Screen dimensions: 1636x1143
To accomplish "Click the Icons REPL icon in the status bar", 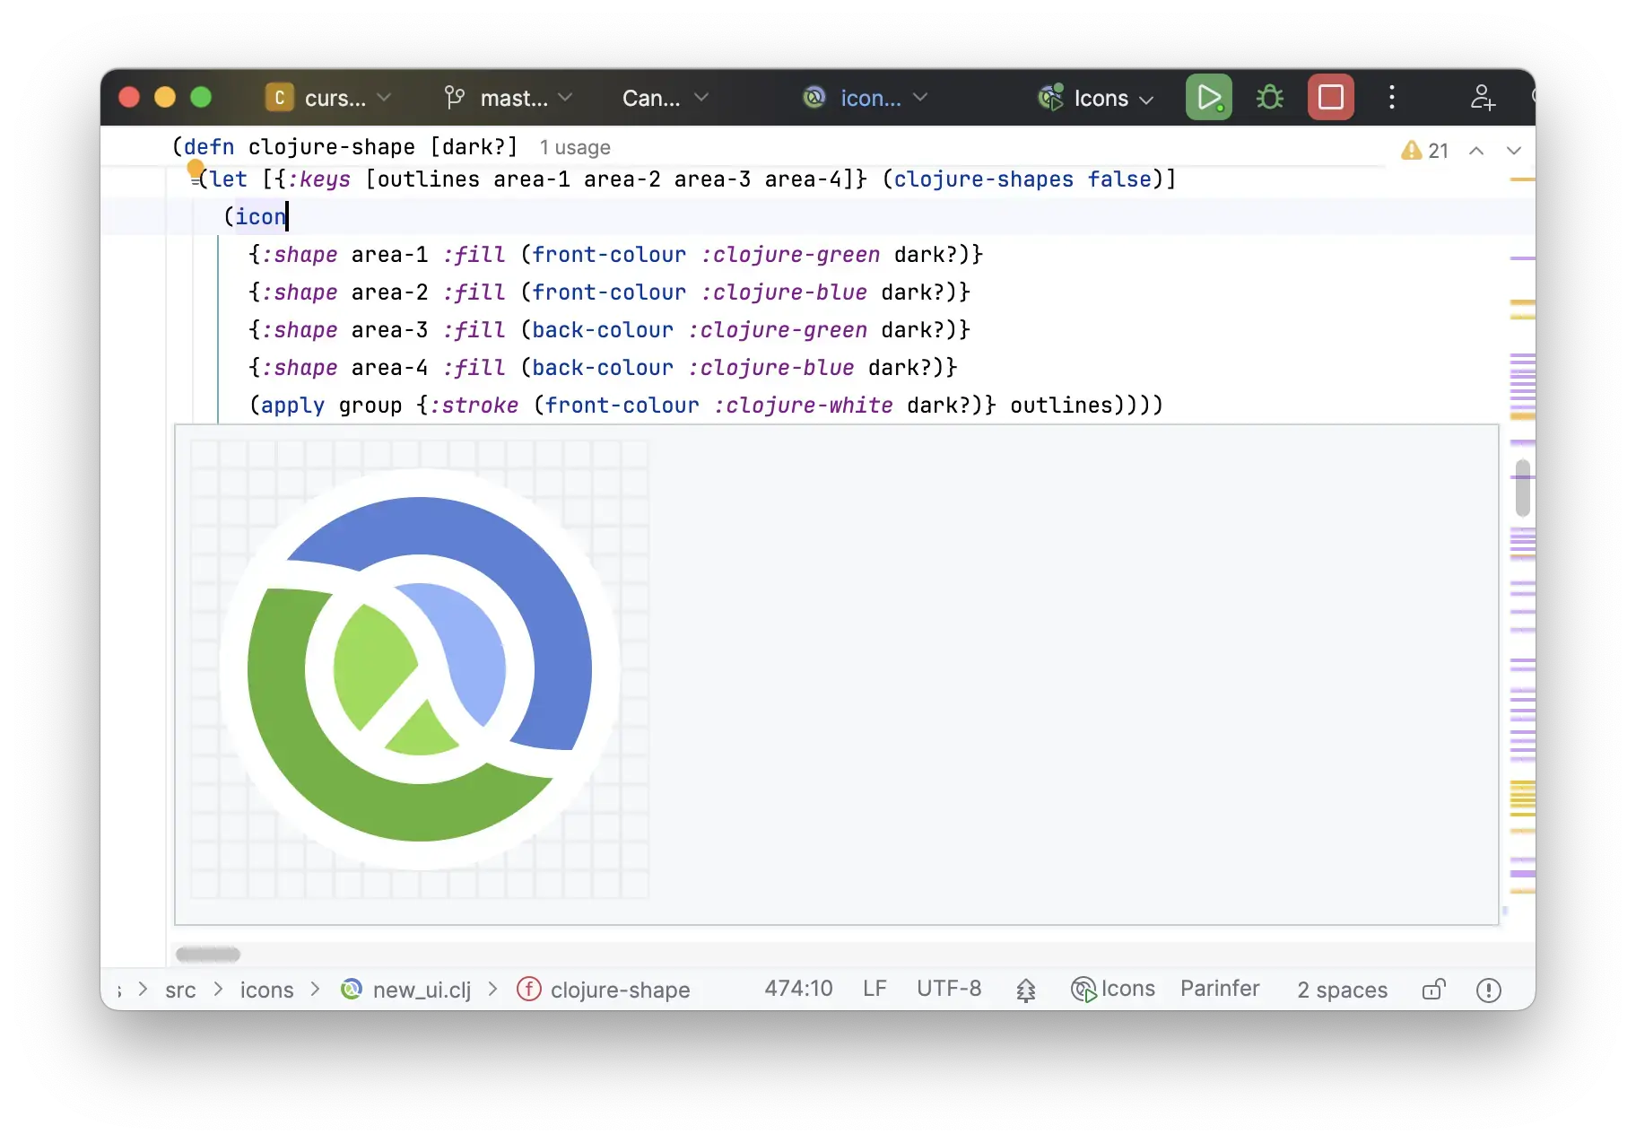I will (1083, 990).
